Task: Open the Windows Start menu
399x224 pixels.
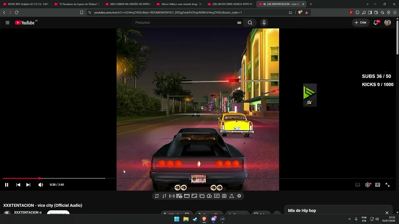Action: click(177, 219)
